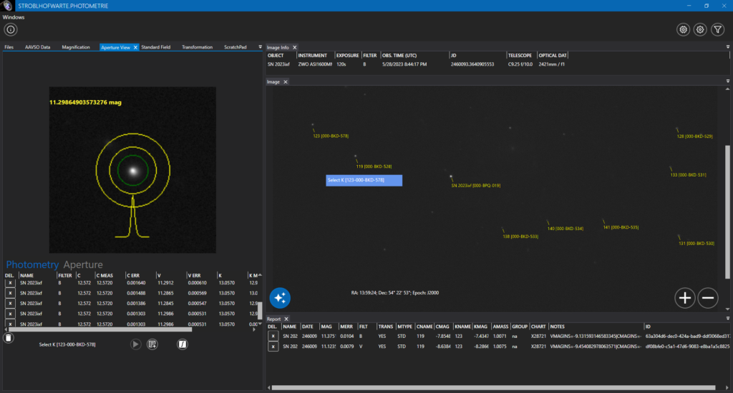
Task: Click the trash can delete icon
Action: (7, 338)
